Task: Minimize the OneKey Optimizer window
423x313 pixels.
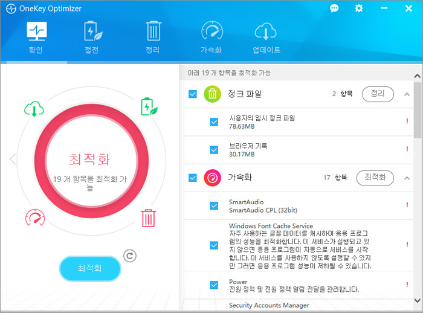Action: point(384,8)
